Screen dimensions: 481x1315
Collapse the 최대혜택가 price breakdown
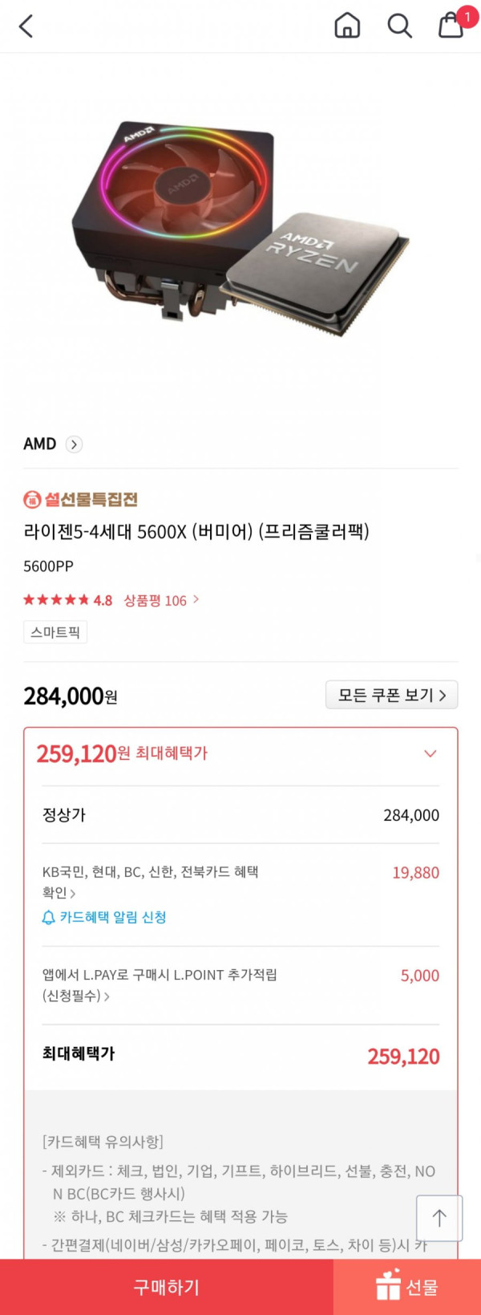[x=430, y=753]
